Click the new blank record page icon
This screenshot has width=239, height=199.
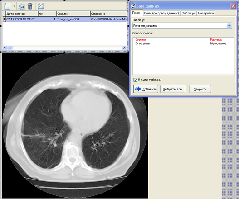point(7,6)
